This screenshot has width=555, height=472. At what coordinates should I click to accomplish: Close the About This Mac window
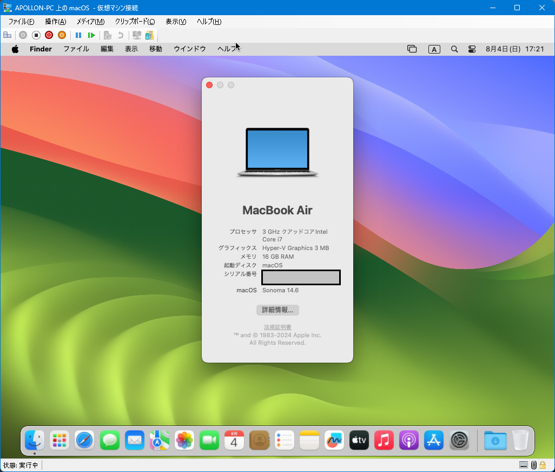pos(209,85)
